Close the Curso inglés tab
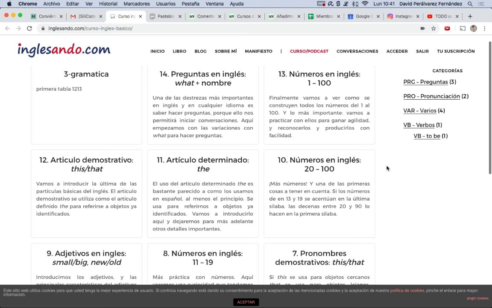 pos(140,16)
